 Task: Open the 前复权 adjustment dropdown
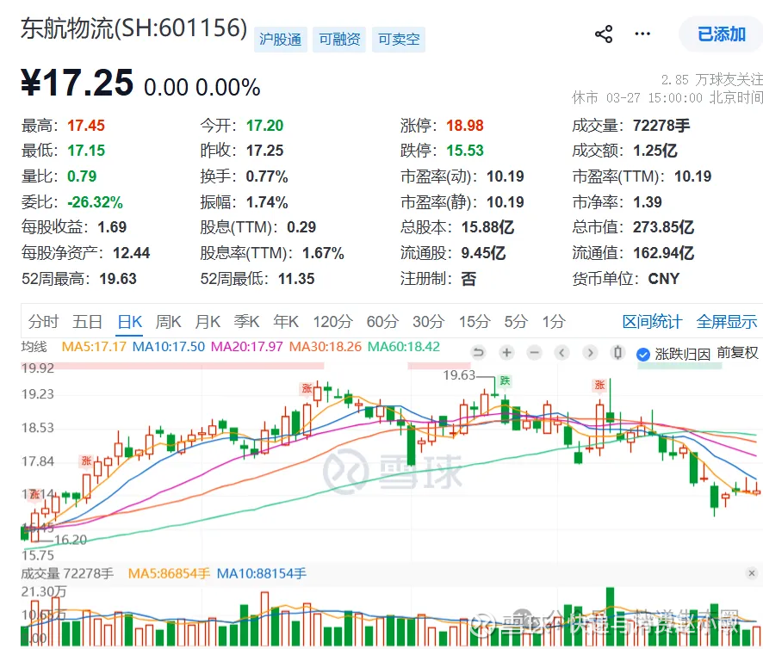pos(737,353)
